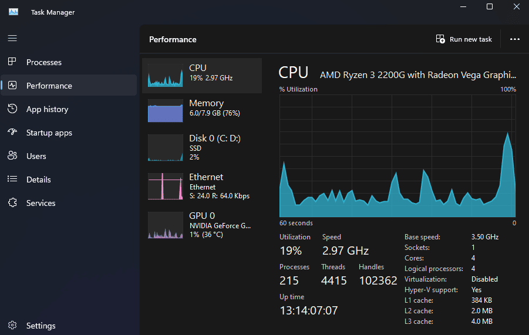Click the Logical processors label
Image resolution: width=529 pixels, height=335 pixels.
click(x=434, y=269)
